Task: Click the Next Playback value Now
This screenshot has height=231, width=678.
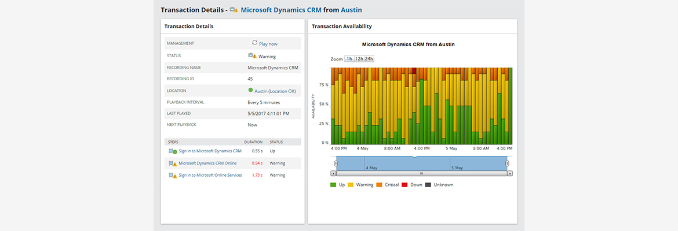Action: [253, 125]
